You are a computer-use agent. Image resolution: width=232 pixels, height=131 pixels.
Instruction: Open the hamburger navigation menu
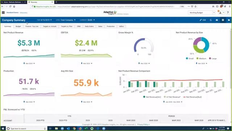3,13
